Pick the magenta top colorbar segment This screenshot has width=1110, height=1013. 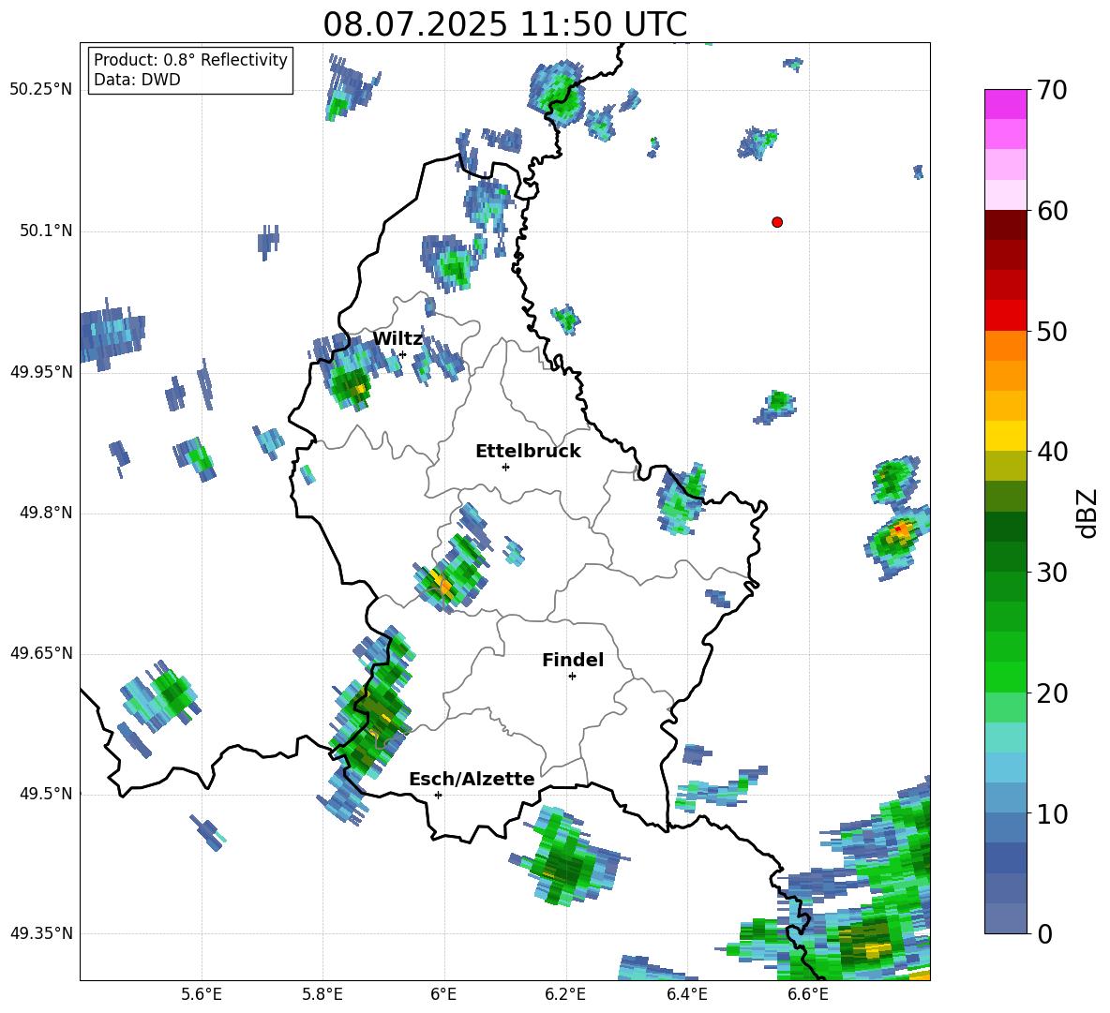click(1005, 105)
